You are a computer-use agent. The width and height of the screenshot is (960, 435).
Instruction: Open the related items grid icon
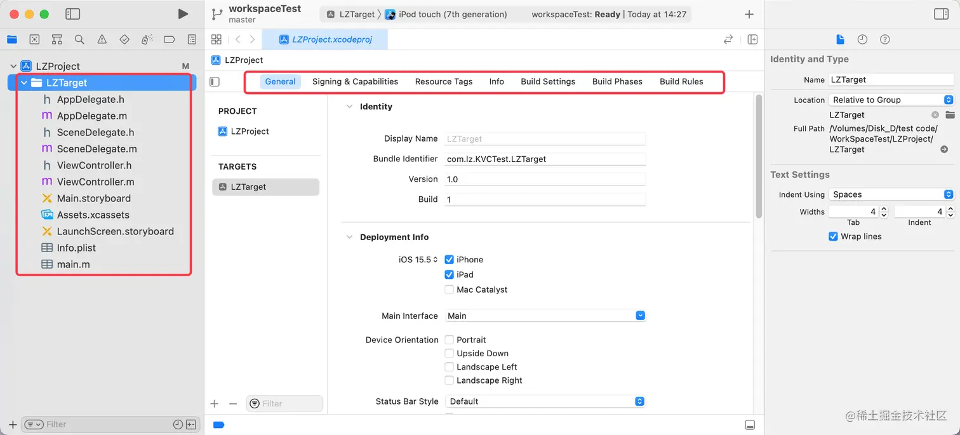pyautogui.click(x=217, y=39)
